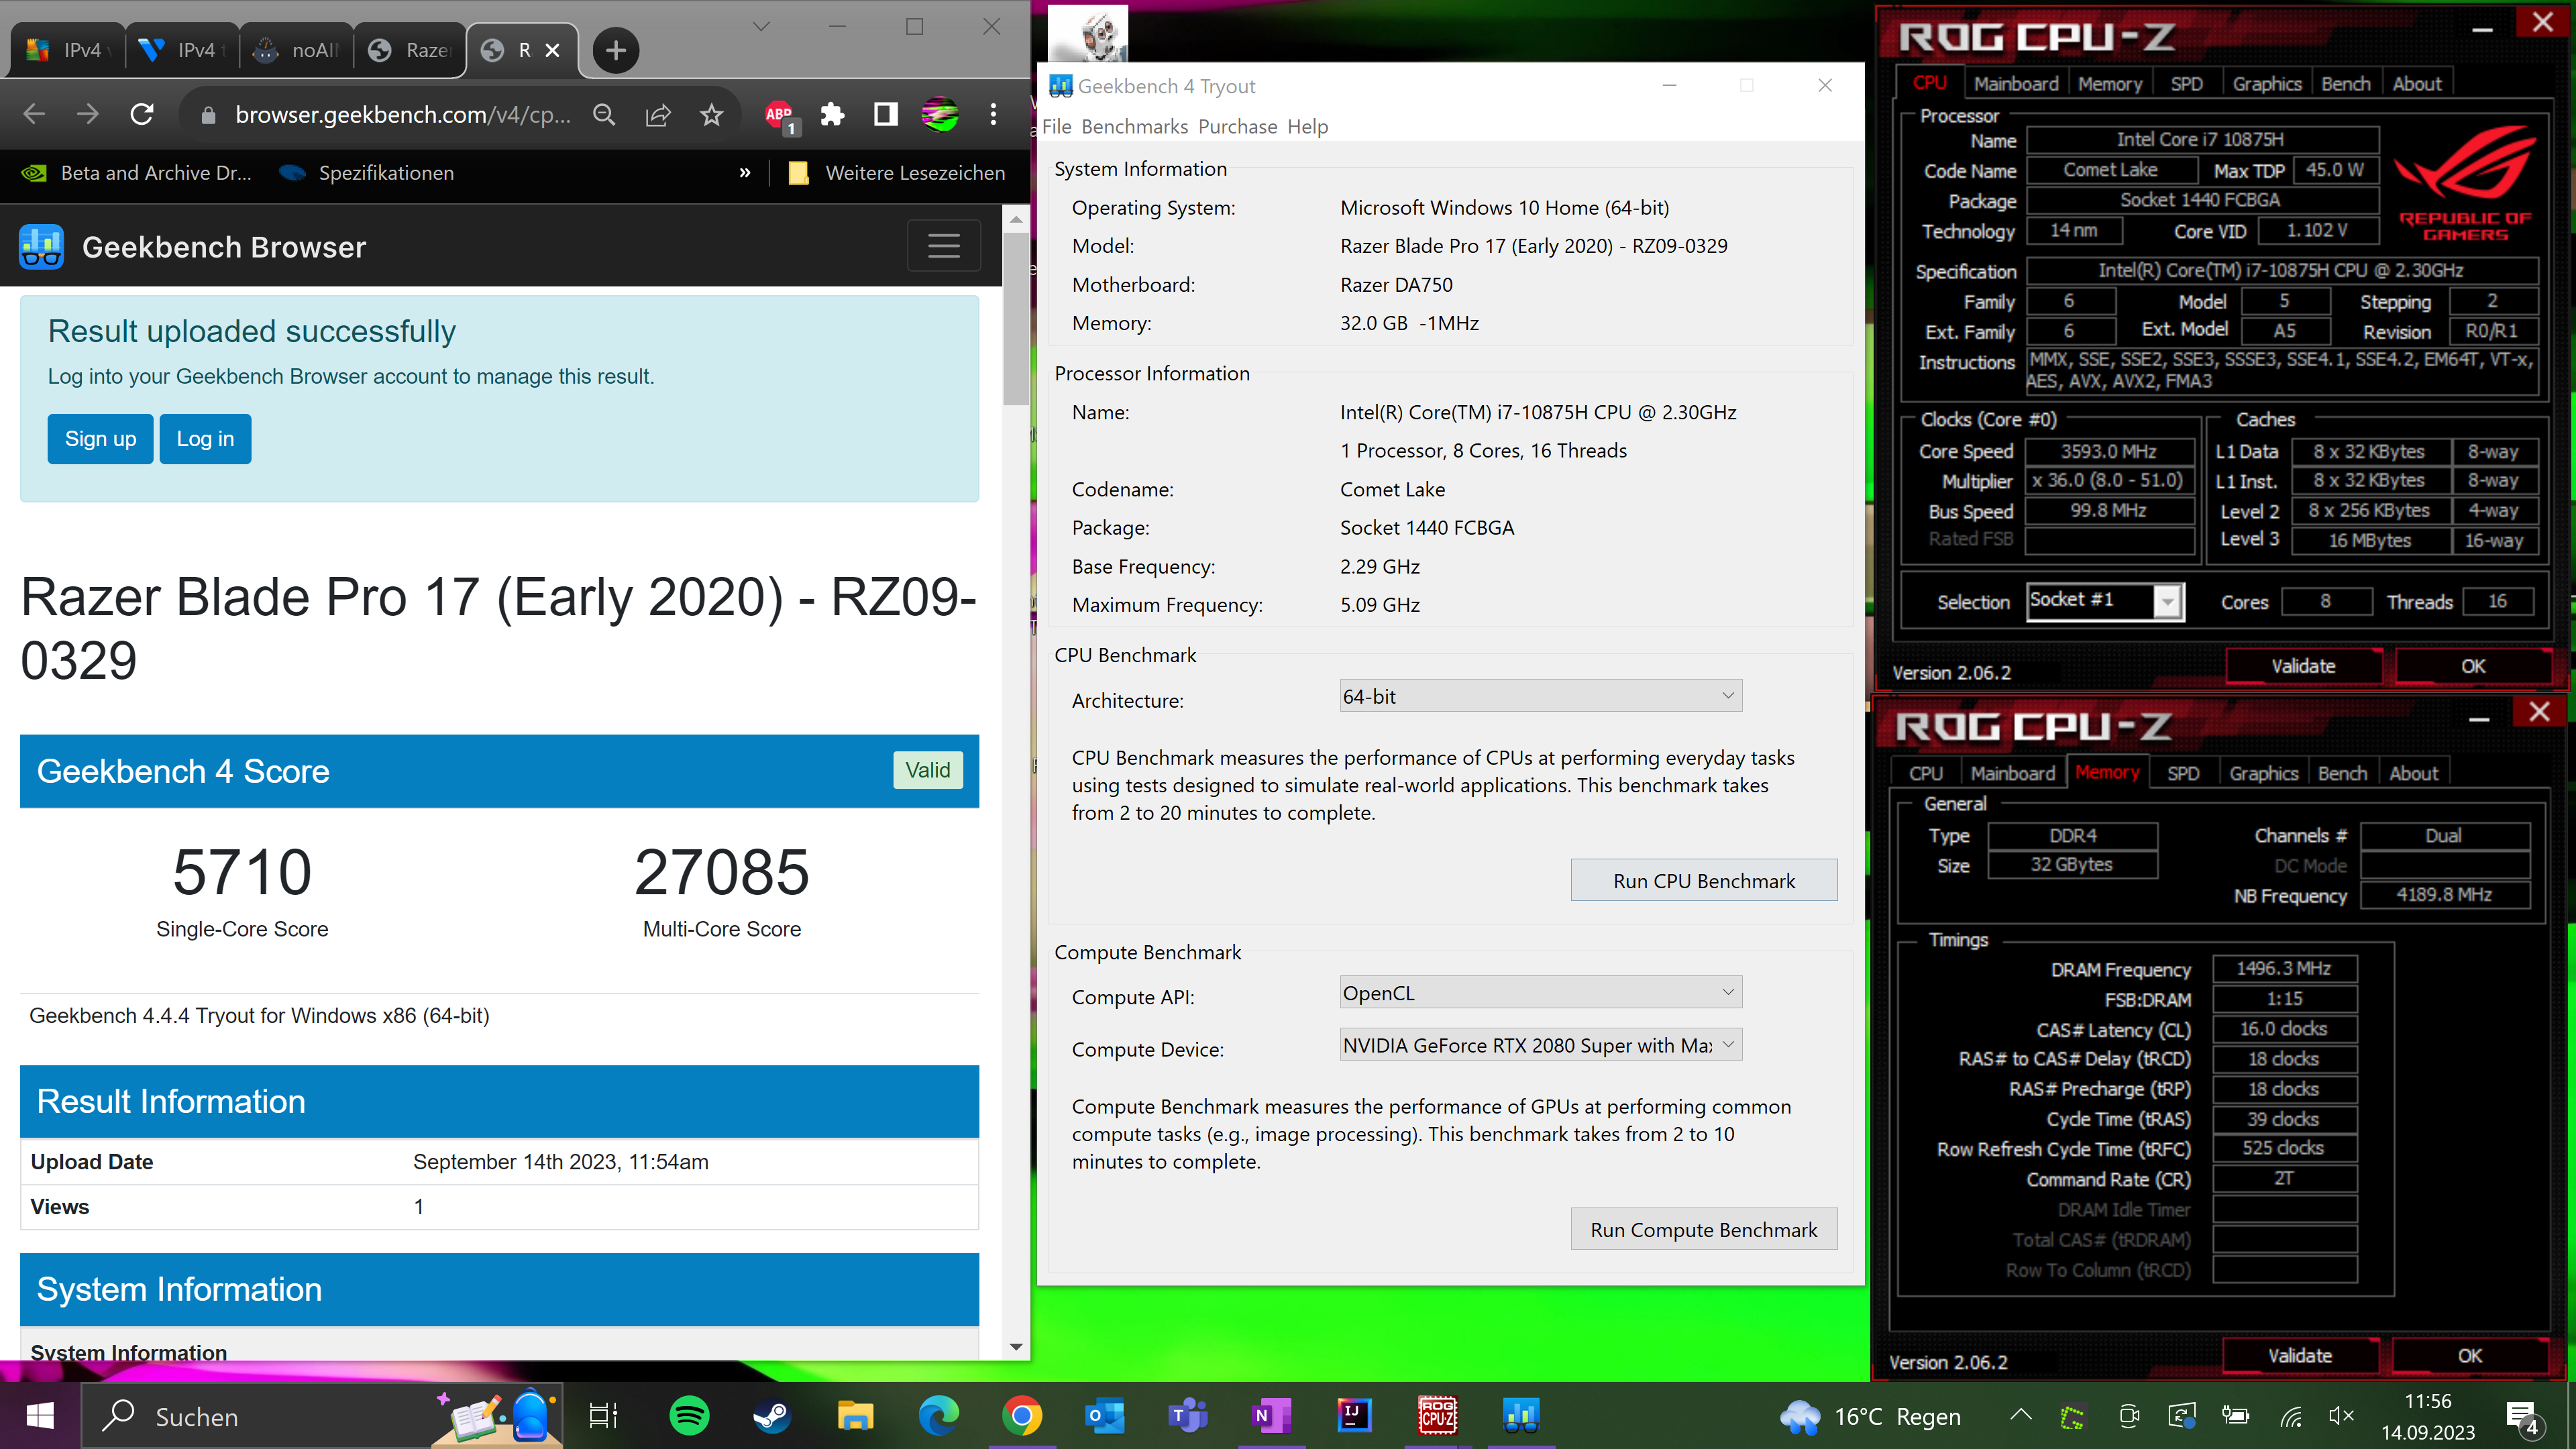Open the Benchmarks menu in Geekbench 4
Screen dimensions: 2576x1449
[1134, 127]
